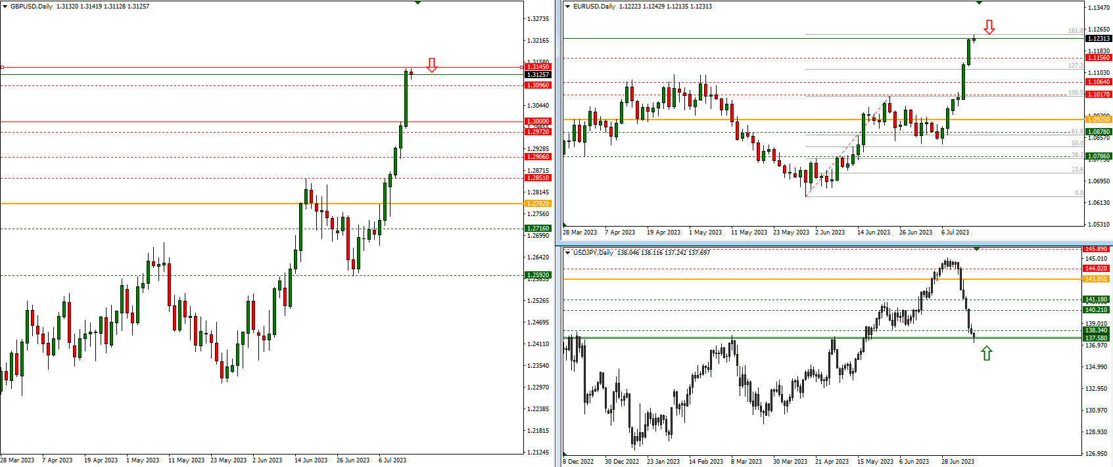Select the 1.07860 green price label
1113x467 pixels.
(1098, 156)
